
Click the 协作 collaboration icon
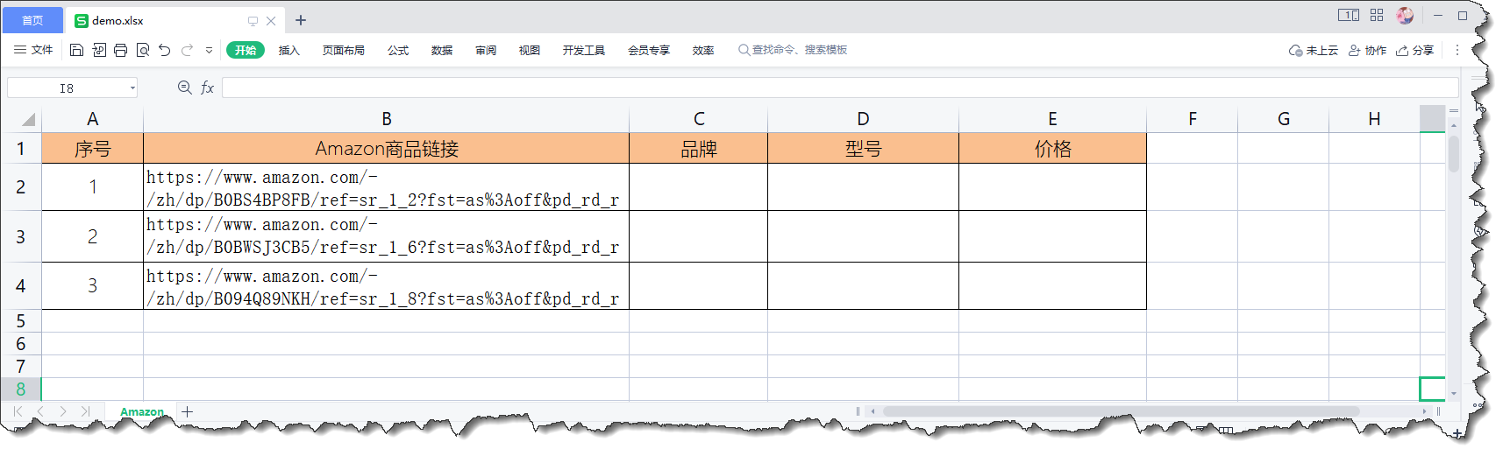tap(1367, 50)
